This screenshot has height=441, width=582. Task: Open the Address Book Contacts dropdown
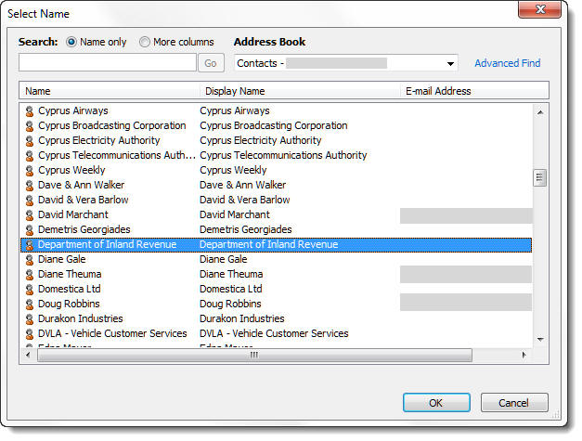coord(346,63)
